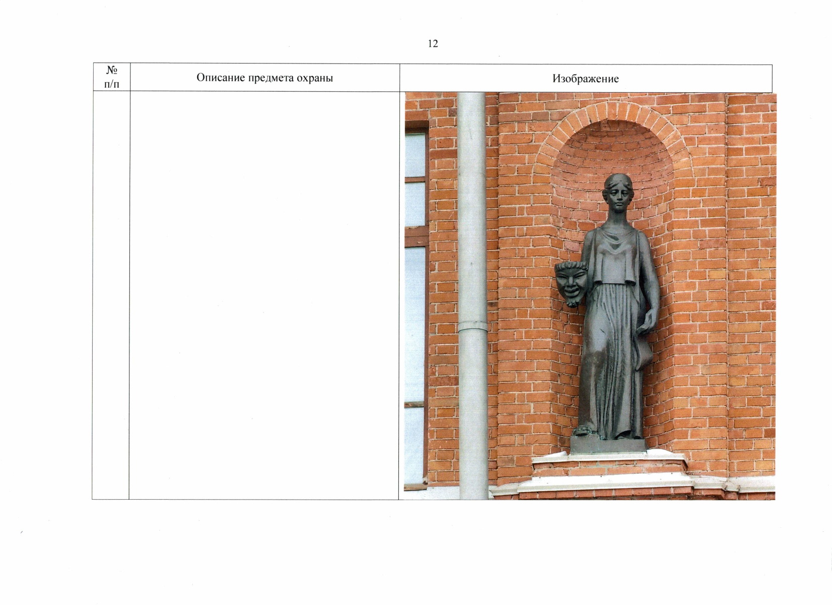The width and height of the screenshot is (832, 605).
Task: Select the empty number cell below "№ п/п"
Action: [111, 295]
